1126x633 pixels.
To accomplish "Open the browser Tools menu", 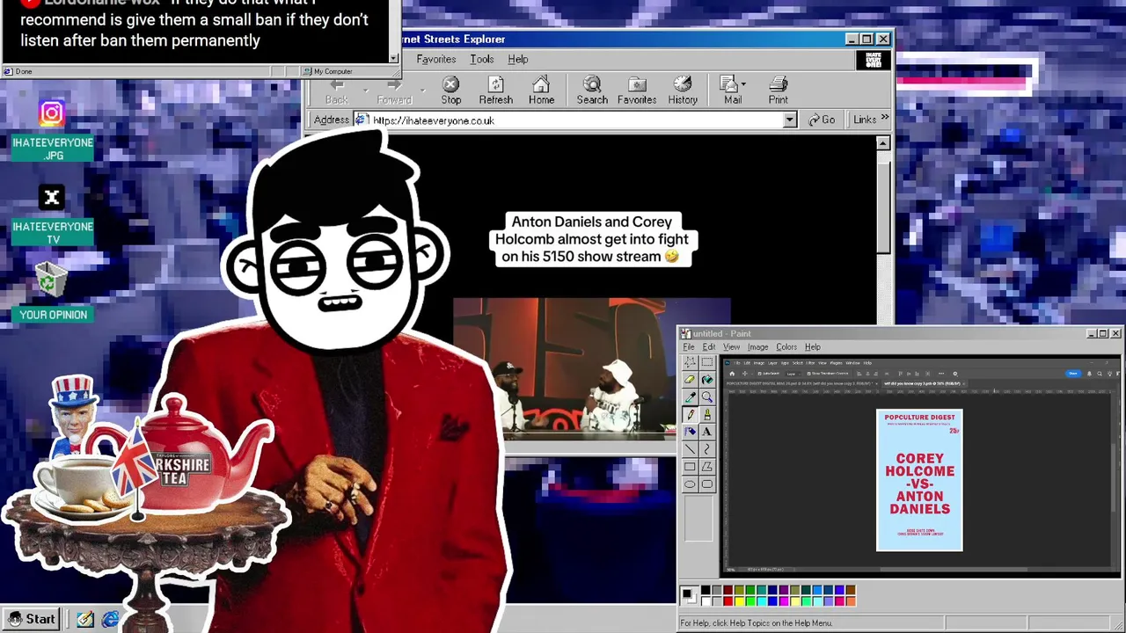I will coord(481,59).
